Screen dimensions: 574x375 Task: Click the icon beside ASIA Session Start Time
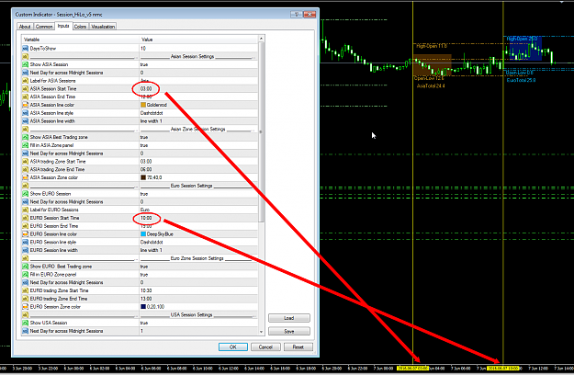pos(26,88)
